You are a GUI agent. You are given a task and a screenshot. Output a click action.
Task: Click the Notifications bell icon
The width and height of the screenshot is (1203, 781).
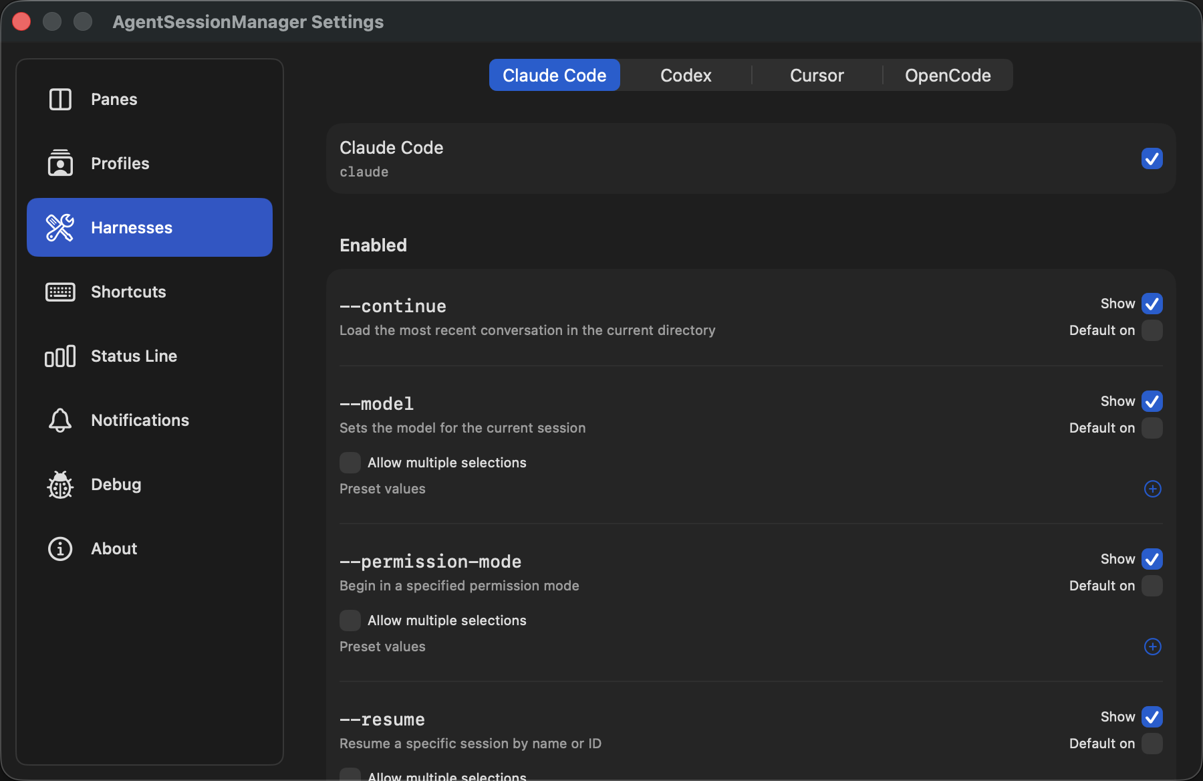pyautogui.click(x=60, y=420)
